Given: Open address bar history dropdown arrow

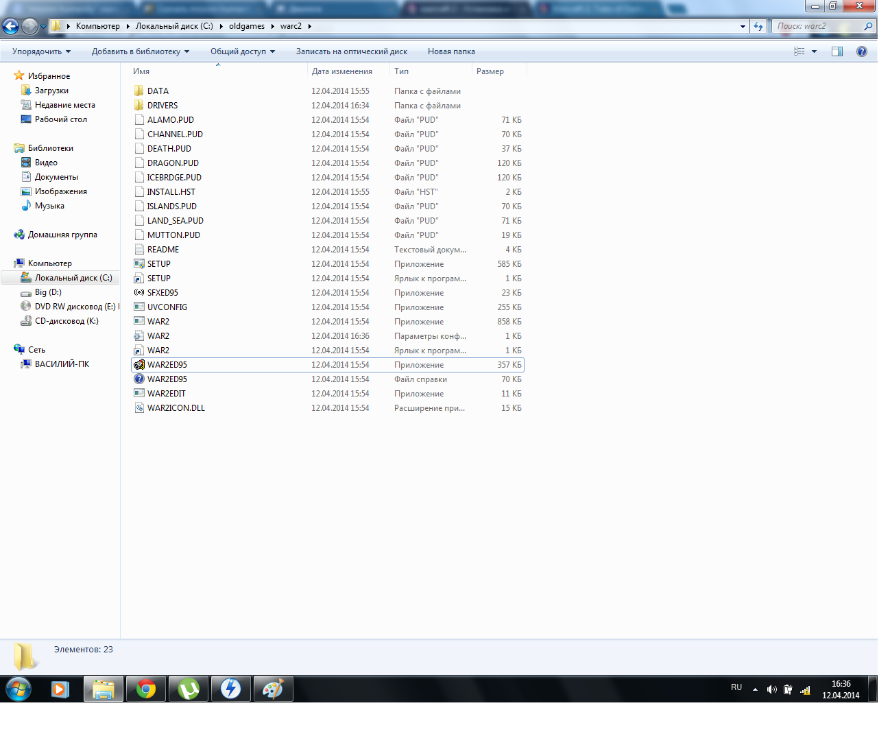Looking at the screenshot, I should (x=743, y=26).
